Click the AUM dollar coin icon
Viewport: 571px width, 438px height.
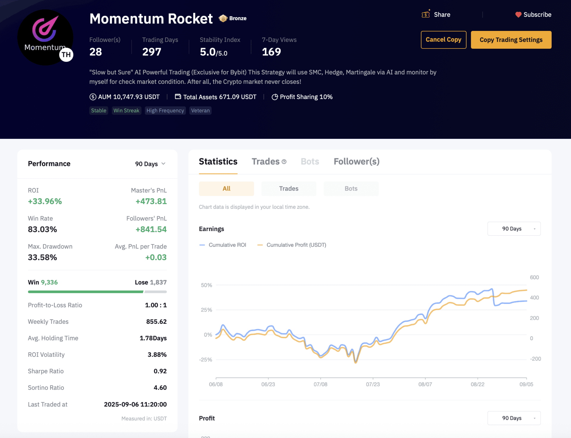tap(93, 97)
